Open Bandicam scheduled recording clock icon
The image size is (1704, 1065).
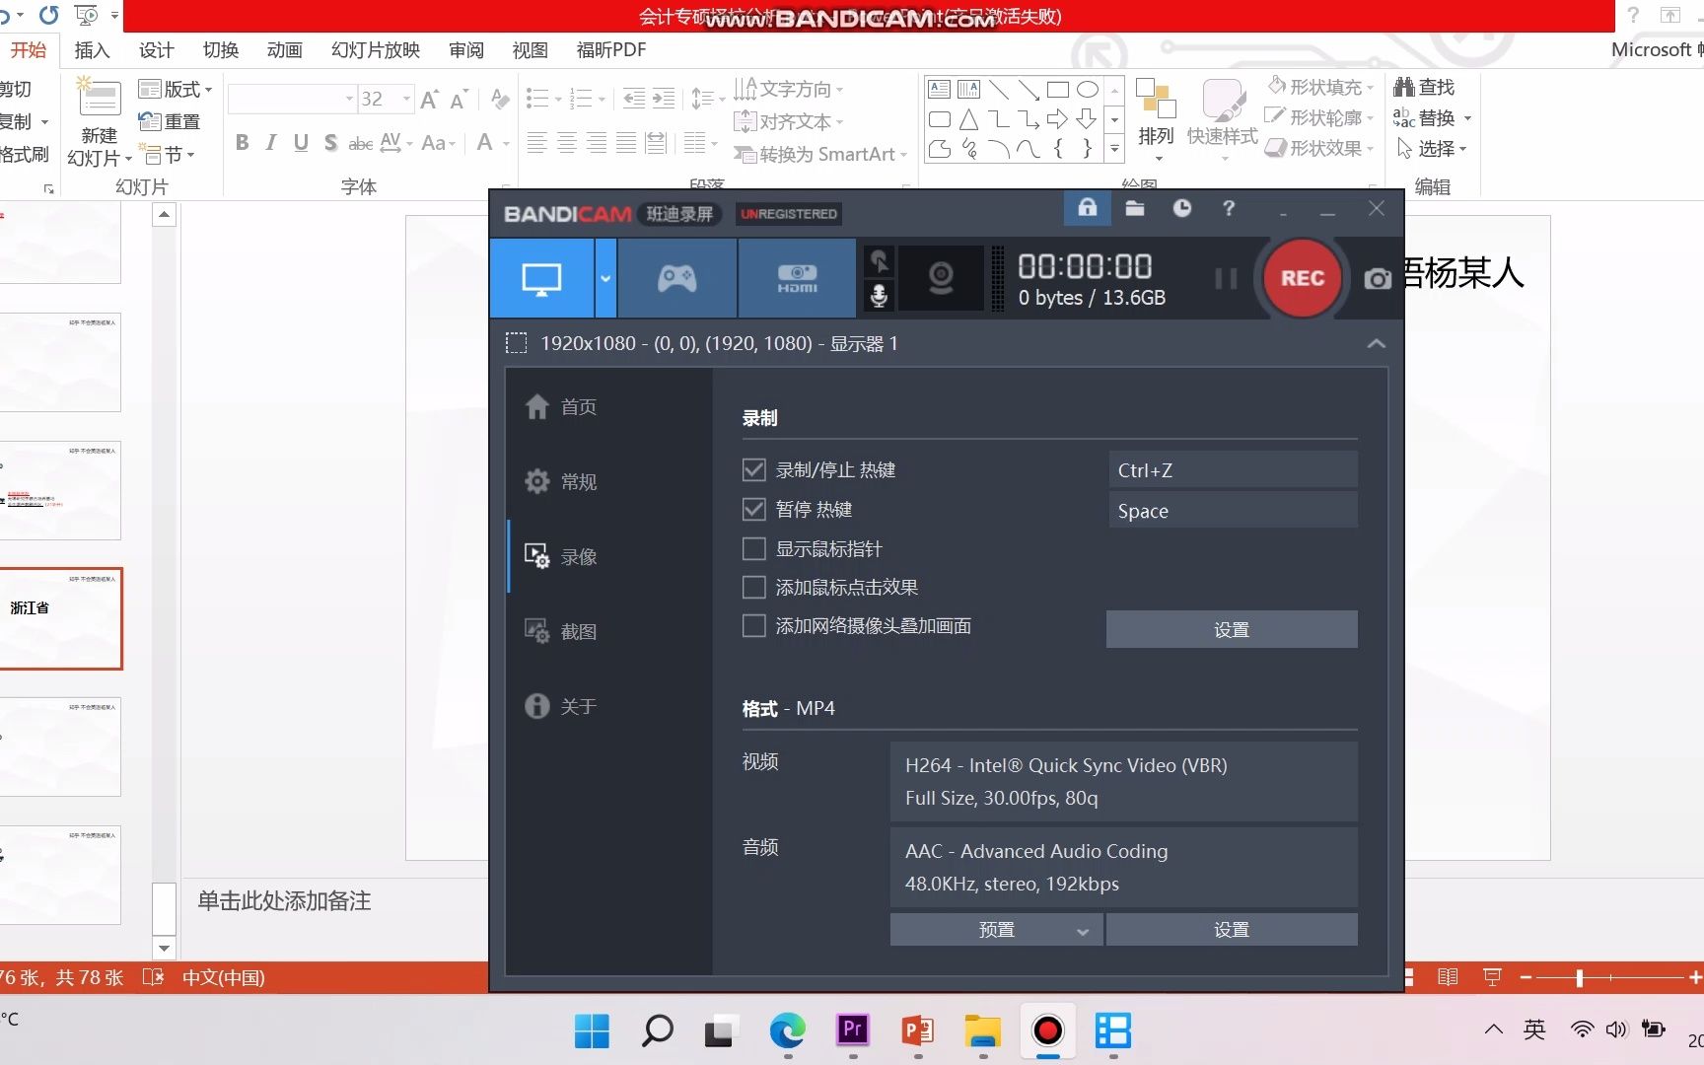click(x=1181, y=208)
